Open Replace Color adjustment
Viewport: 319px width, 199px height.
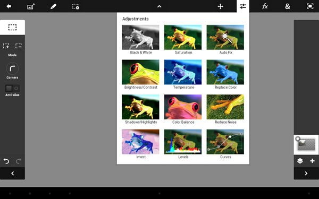[x=225, y=74]
